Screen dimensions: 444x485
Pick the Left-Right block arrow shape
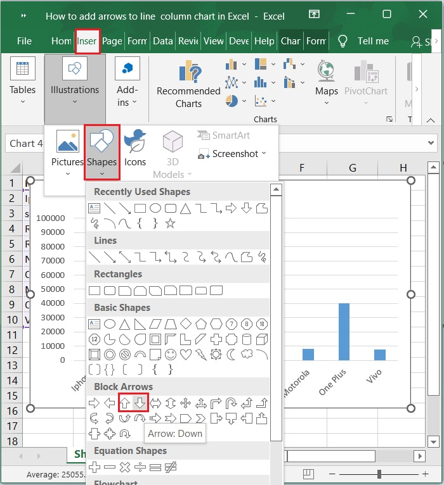tap(155, 403)
